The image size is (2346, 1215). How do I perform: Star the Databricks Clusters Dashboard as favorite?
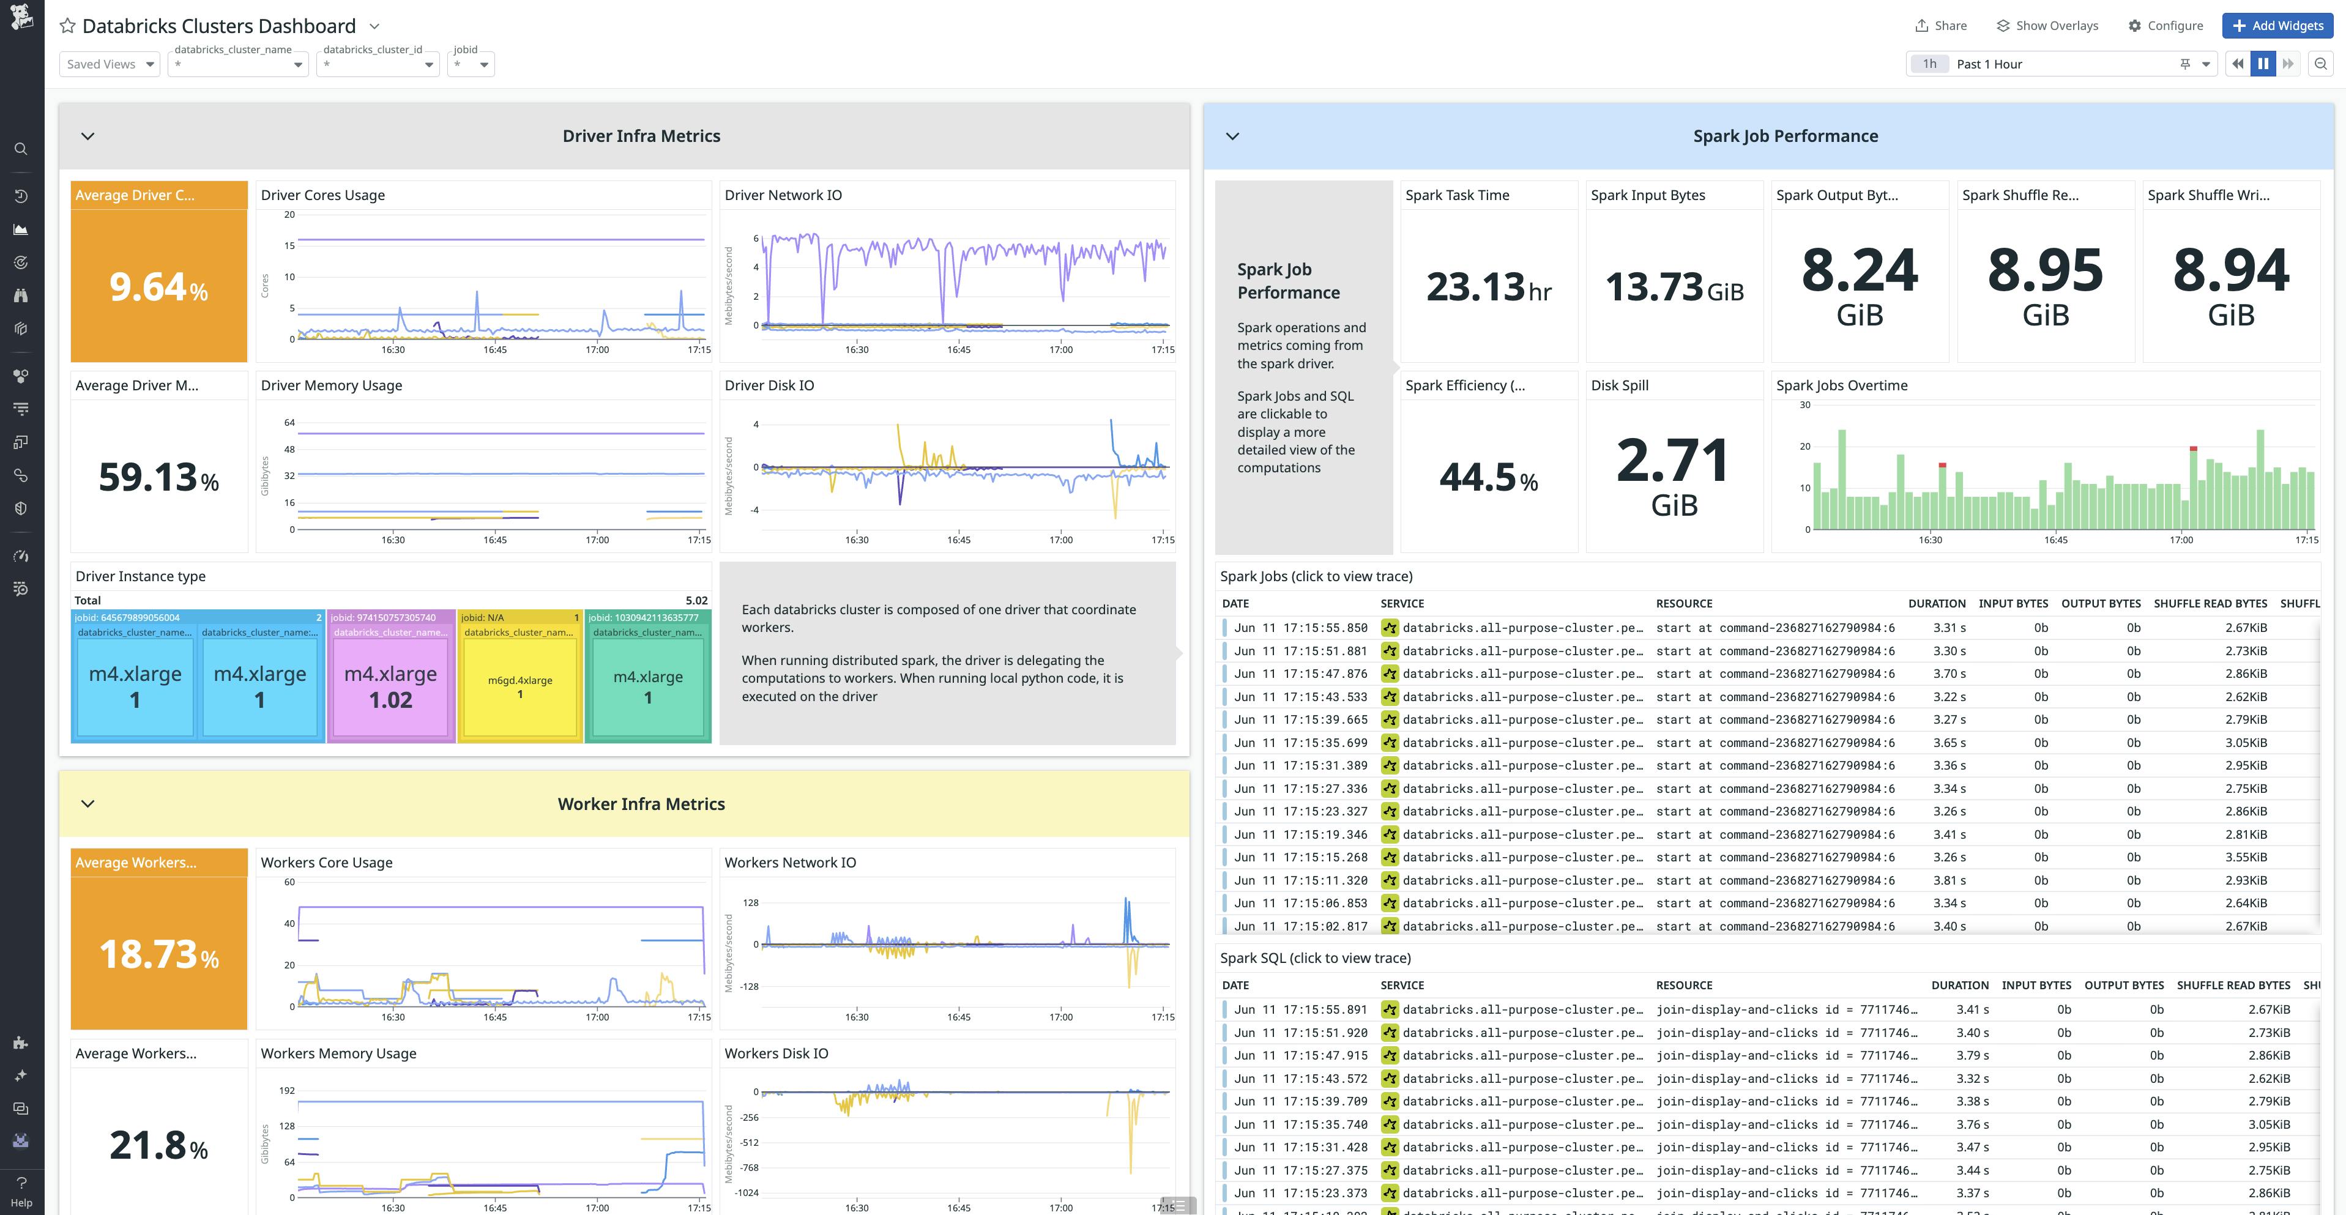coord(67,26)
